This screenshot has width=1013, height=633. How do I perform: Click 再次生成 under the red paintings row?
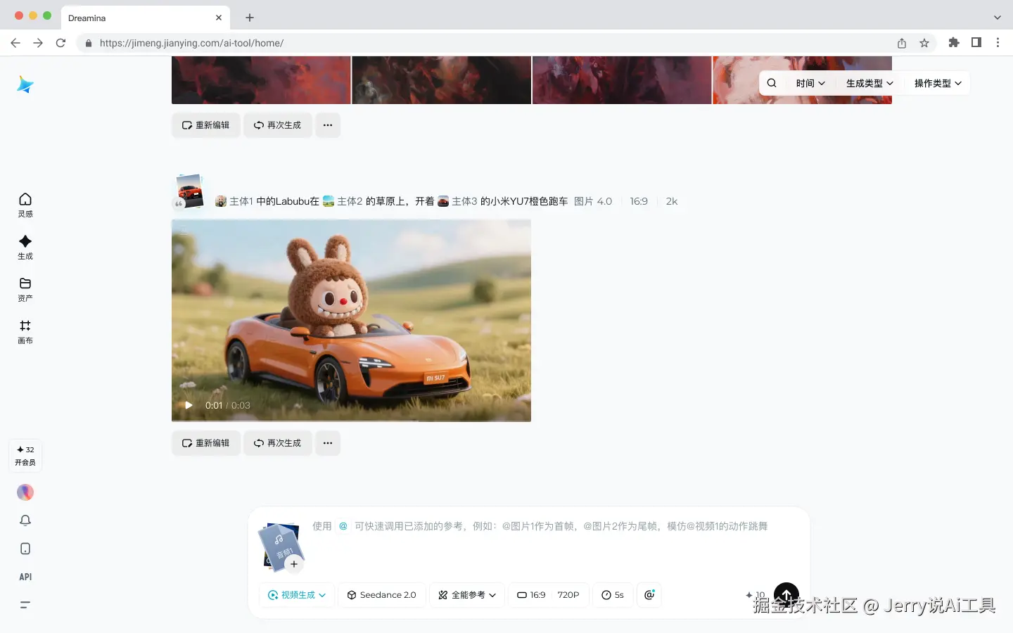click(x=278, y=125)
